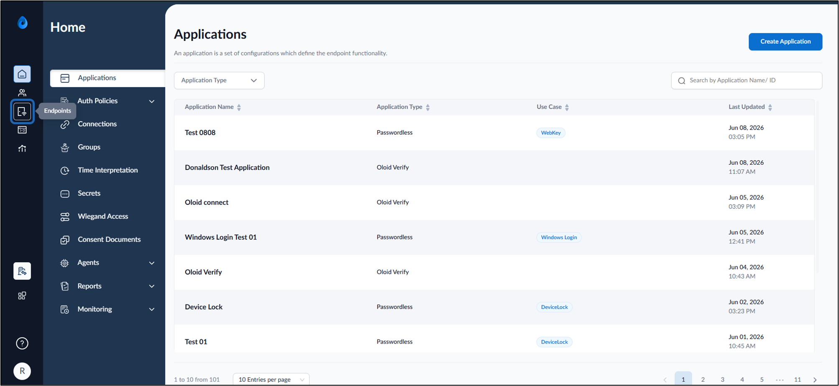Open the Users icon in left rail

coord(22,92)
